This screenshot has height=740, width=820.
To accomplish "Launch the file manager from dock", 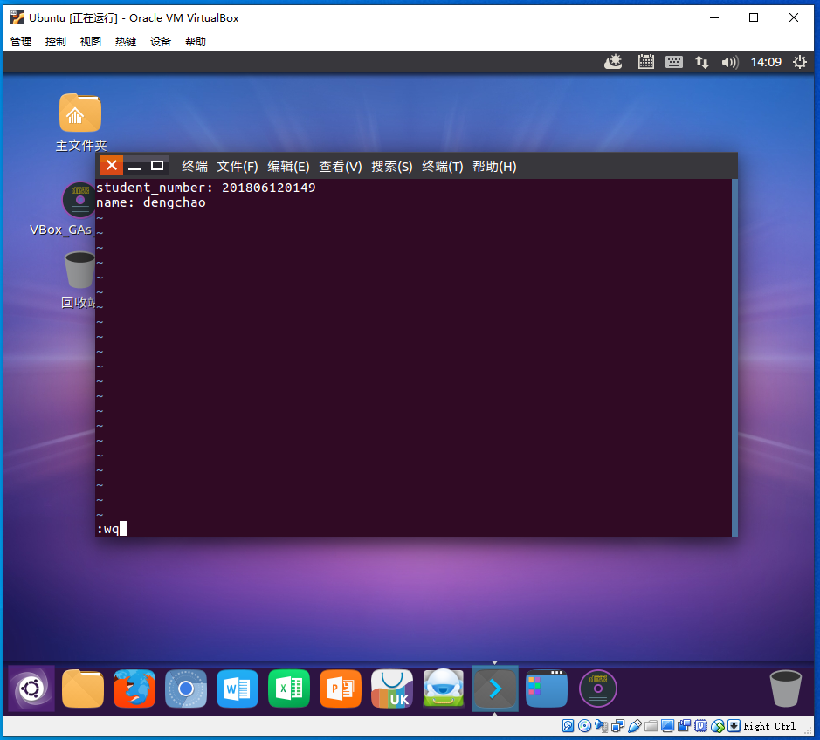I will pyautogui.click(x=83, y=689).
